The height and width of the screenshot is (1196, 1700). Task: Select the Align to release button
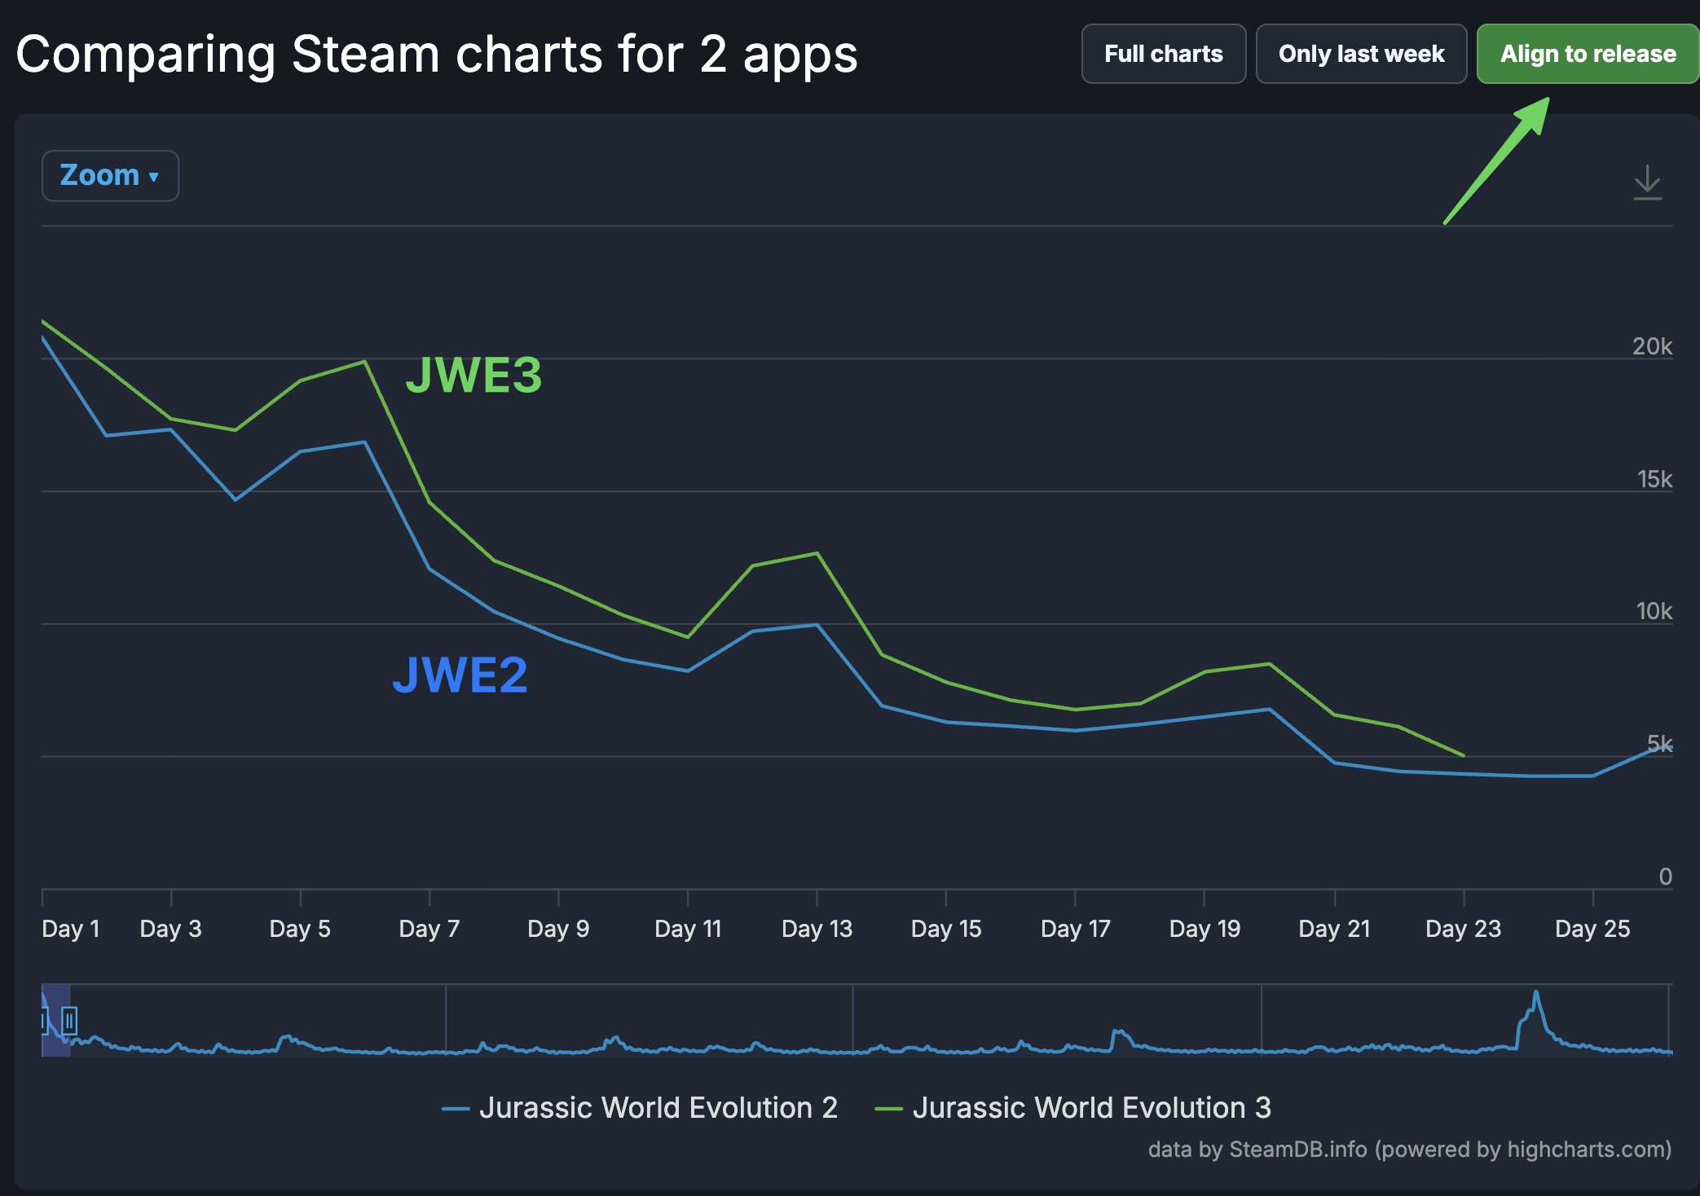[1588, 54]
